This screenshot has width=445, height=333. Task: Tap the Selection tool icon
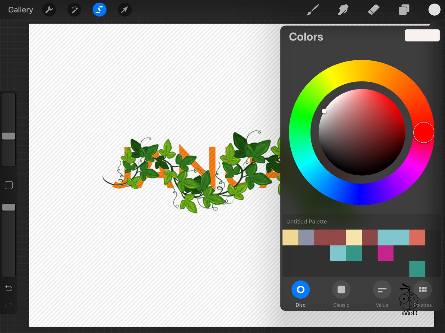[99, 10]
